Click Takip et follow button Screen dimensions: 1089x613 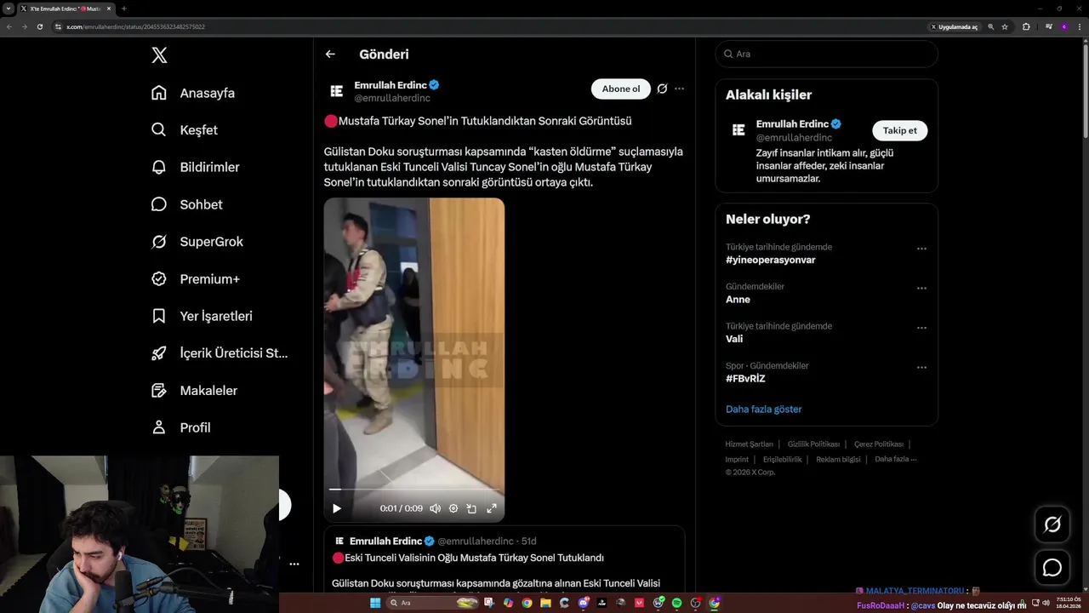[x=900, y=130]
